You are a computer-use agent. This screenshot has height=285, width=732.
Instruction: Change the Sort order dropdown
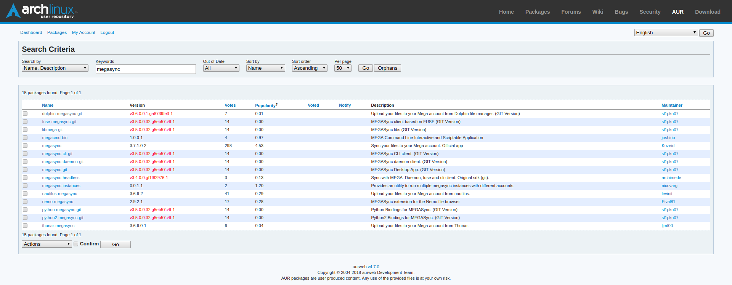click(310, 68)
